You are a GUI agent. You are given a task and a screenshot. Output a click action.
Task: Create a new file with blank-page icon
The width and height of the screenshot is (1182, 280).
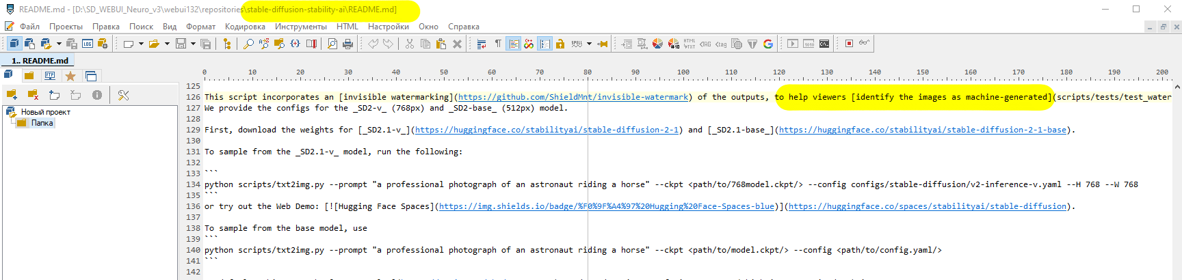(x=128, y=44)
